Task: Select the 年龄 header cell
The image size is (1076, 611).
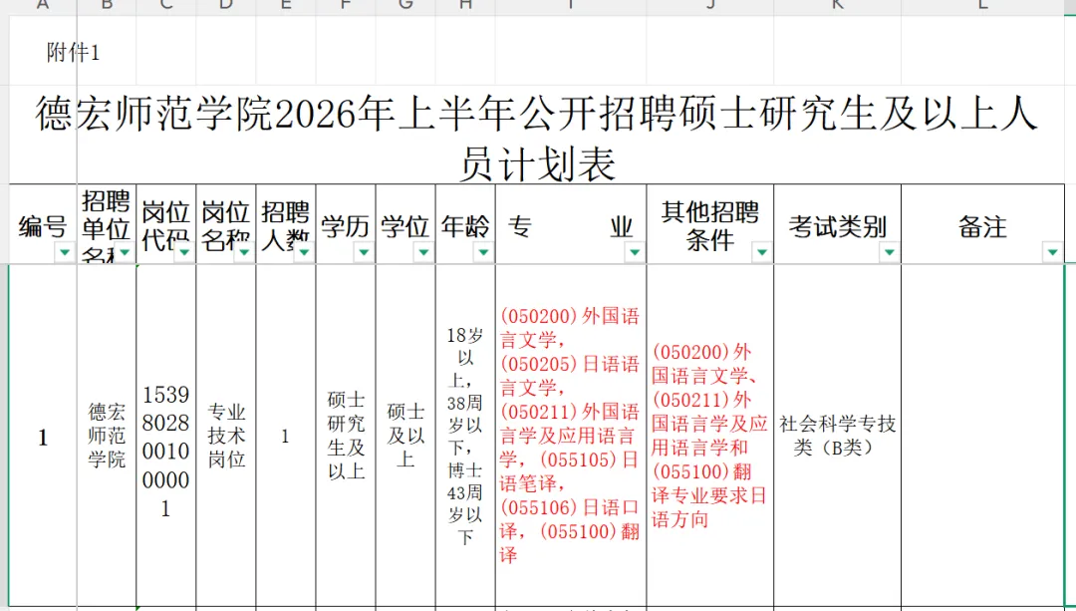Action: click(x=464, y=224)
